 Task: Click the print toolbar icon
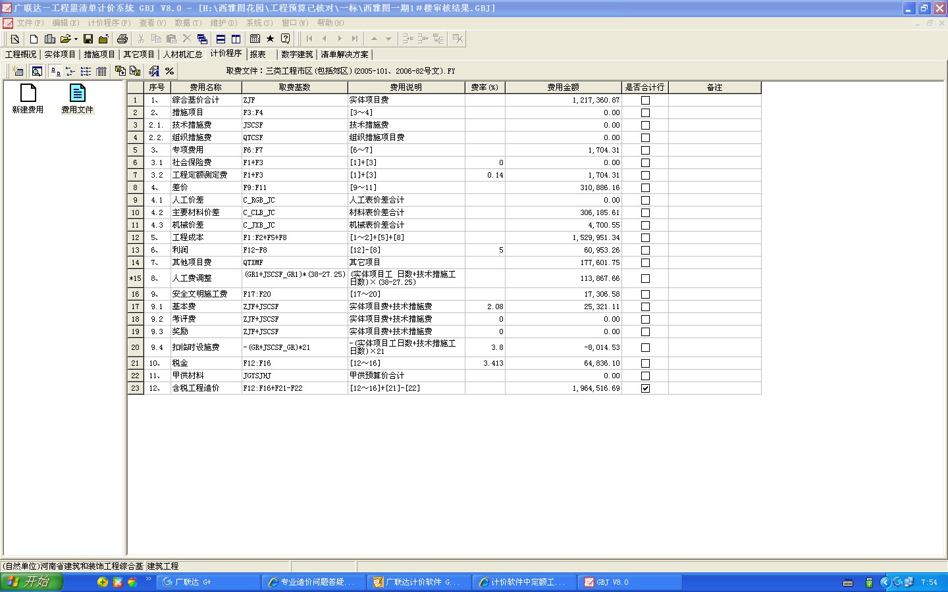[122, 39]
